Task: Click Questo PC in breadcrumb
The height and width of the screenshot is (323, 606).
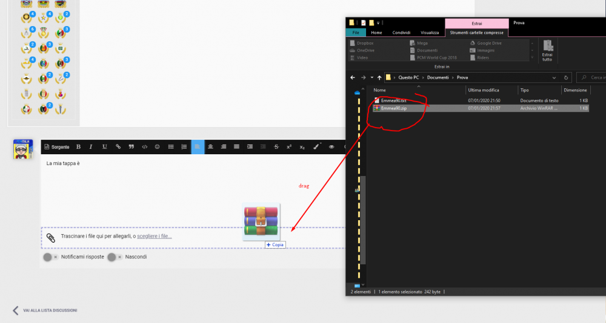Action: click(x=408, y=77)
